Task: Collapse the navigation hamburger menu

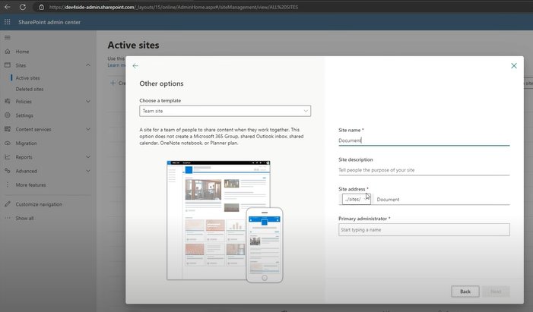Action: click(8, 37)
